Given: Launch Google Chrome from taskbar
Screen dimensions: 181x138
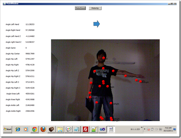Looking at the screenshot, I should click(34, 129).
